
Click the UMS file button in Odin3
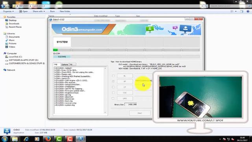click(x=125, y=98)
